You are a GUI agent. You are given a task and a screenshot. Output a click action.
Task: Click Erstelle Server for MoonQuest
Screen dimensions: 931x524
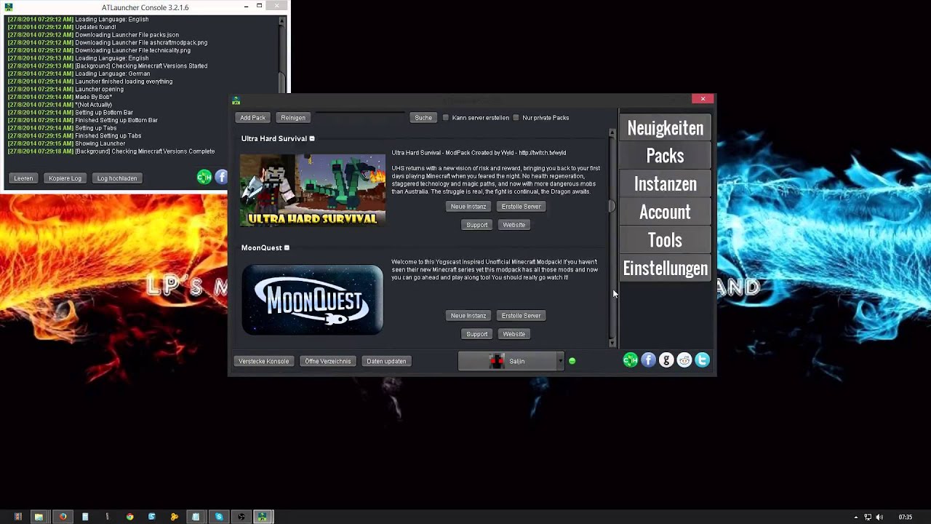[522, 316]
